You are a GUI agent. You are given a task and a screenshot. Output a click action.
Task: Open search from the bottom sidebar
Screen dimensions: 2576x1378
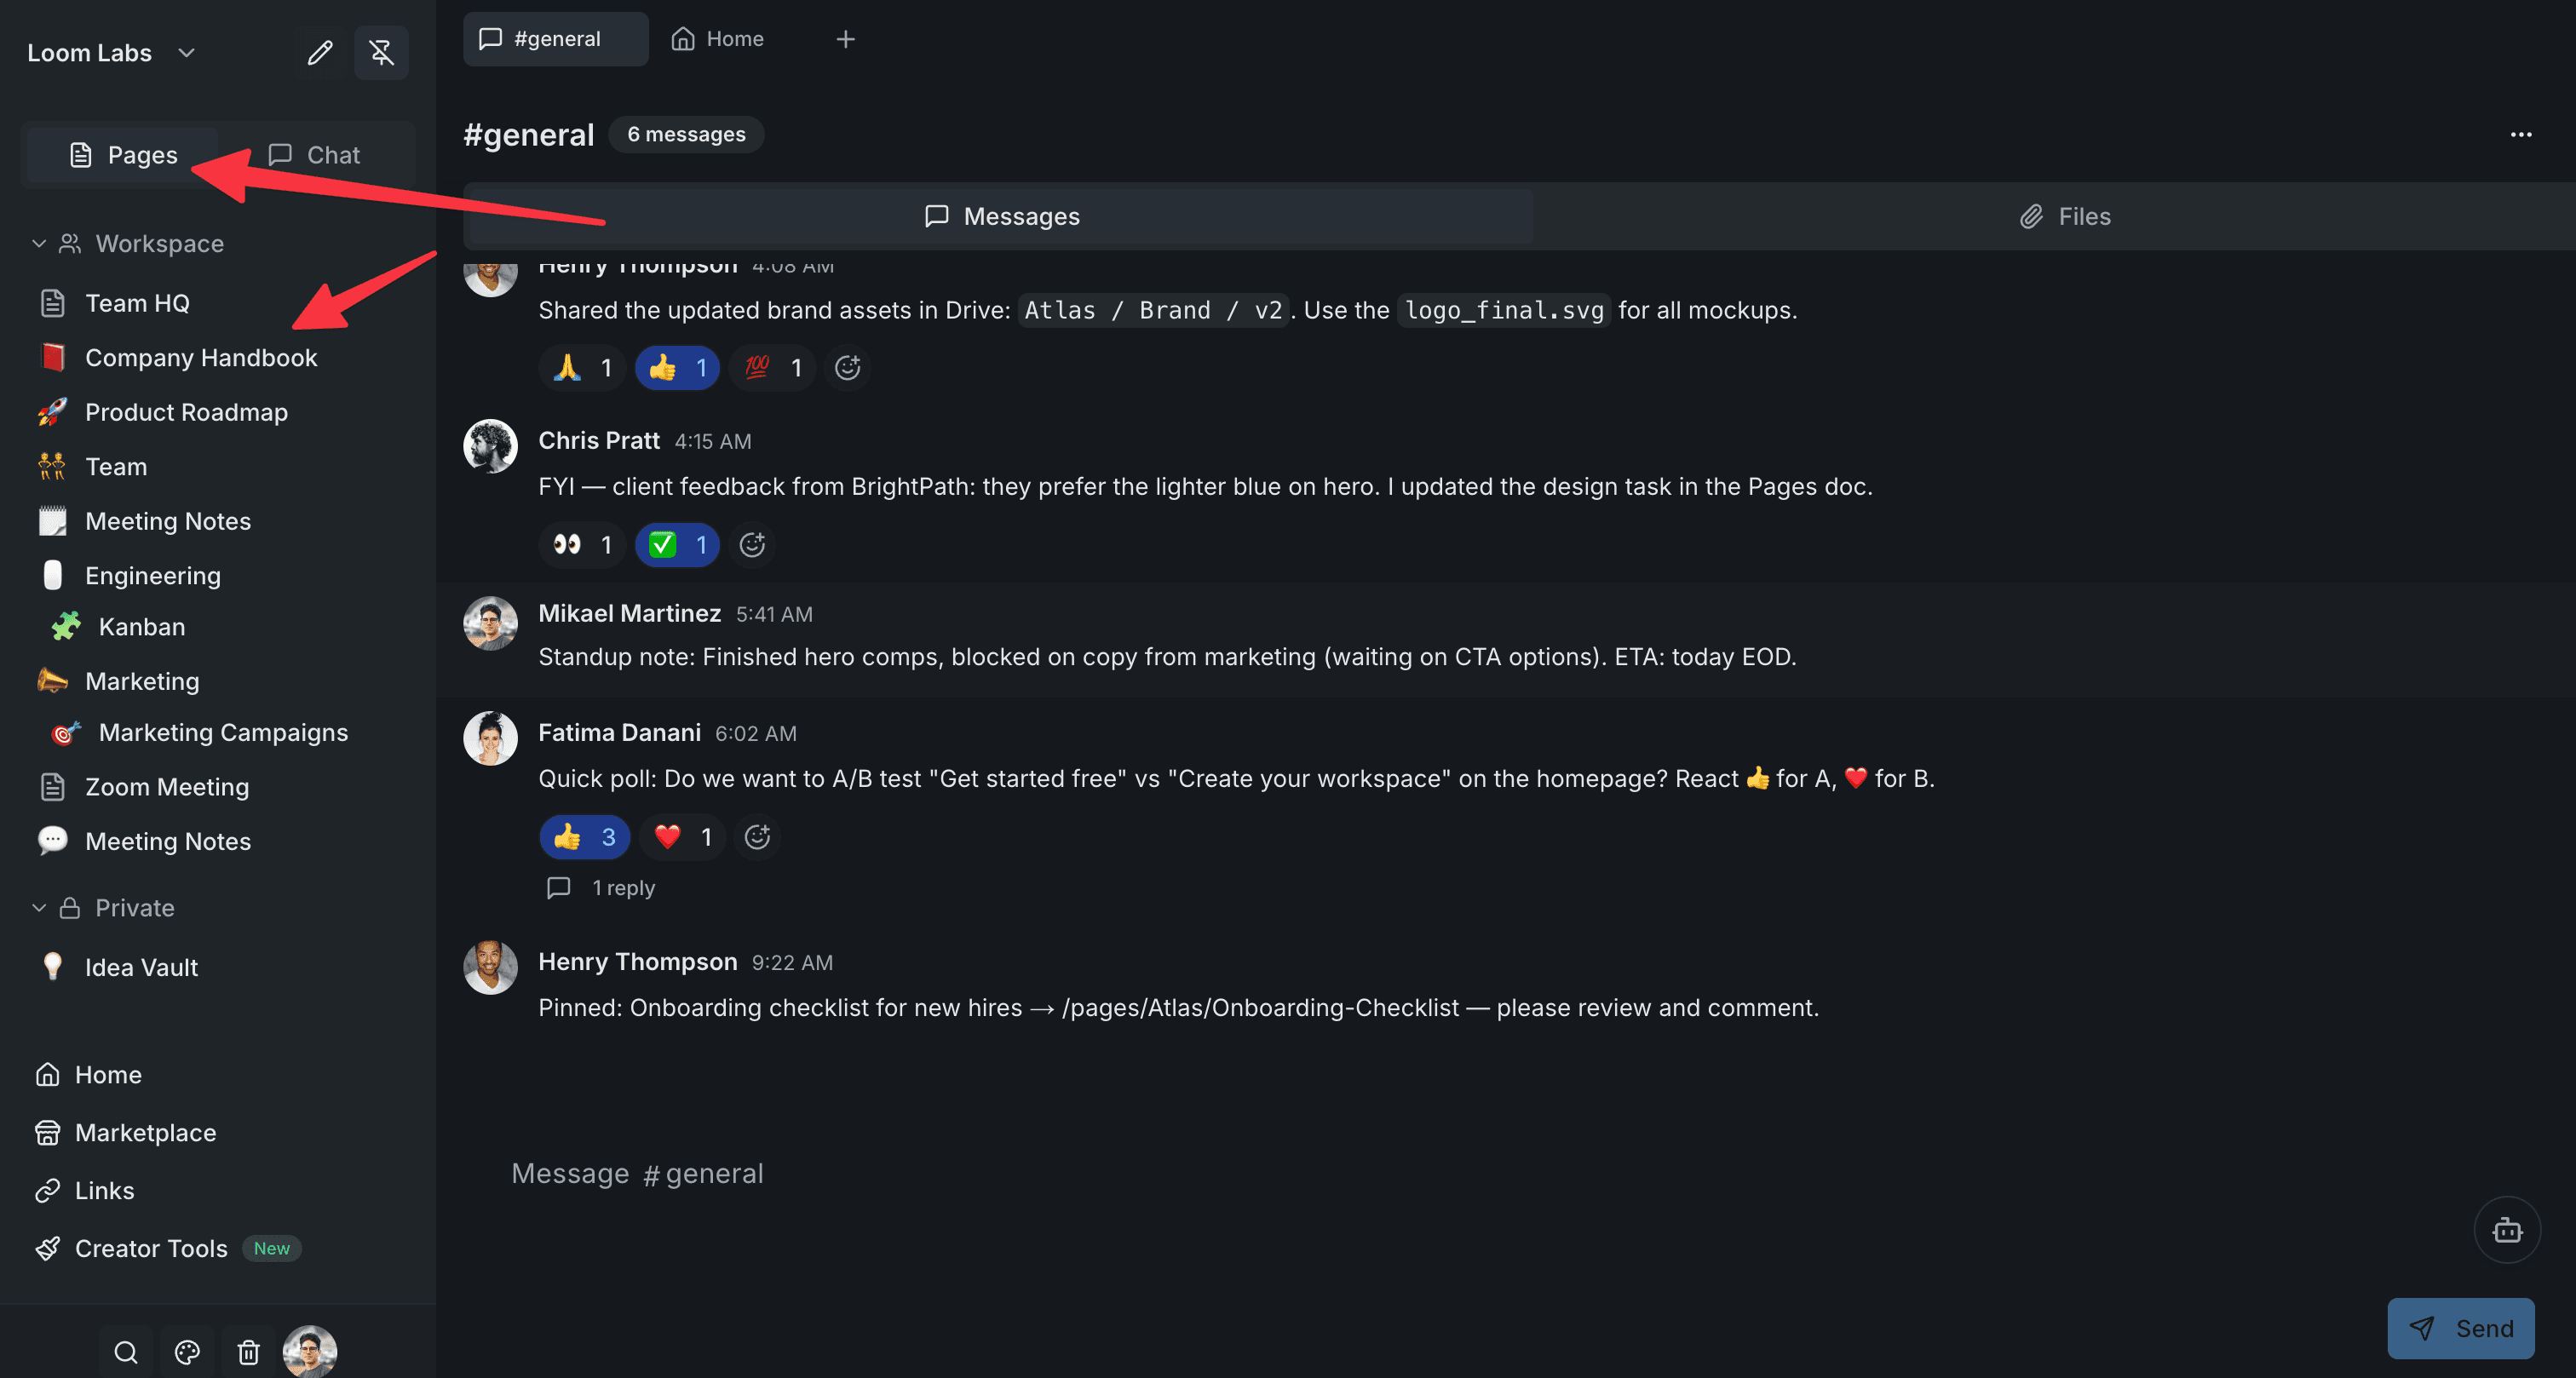tap(125, 1352)
